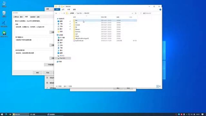206x116 pixels.
Task: Select 音乐 in navigation pane
Action: point(61,51)
